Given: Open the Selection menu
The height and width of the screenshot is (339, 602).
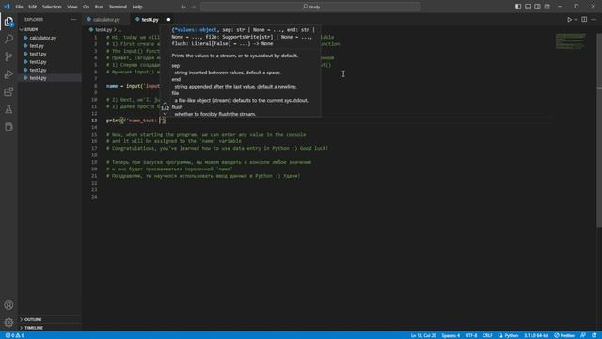Looking at the screenshot, I should pyautogui.click(x=52, y=7).
